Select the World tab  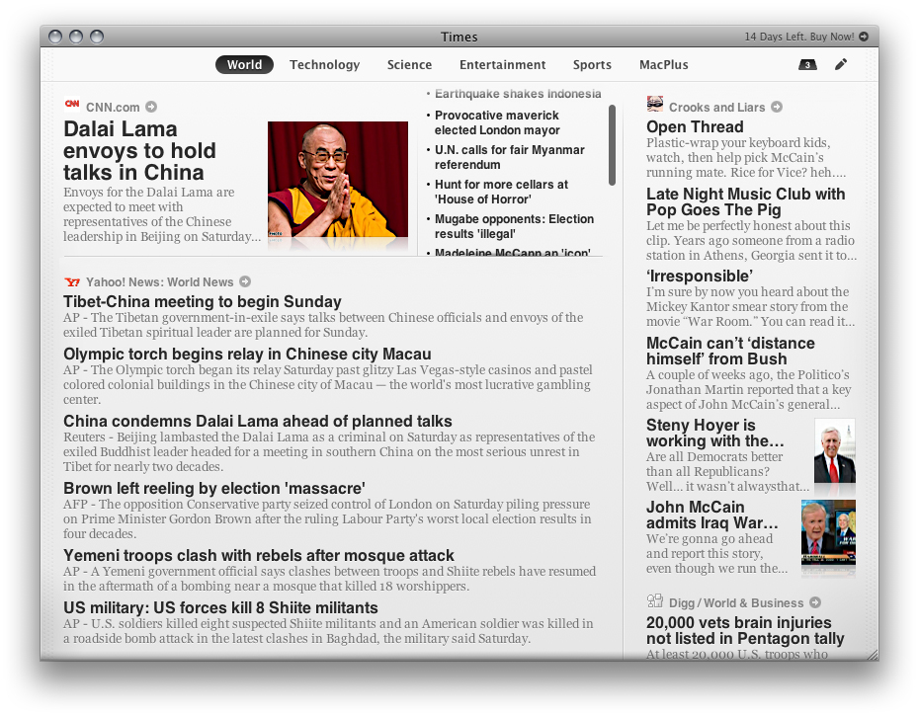pos(244,64)
